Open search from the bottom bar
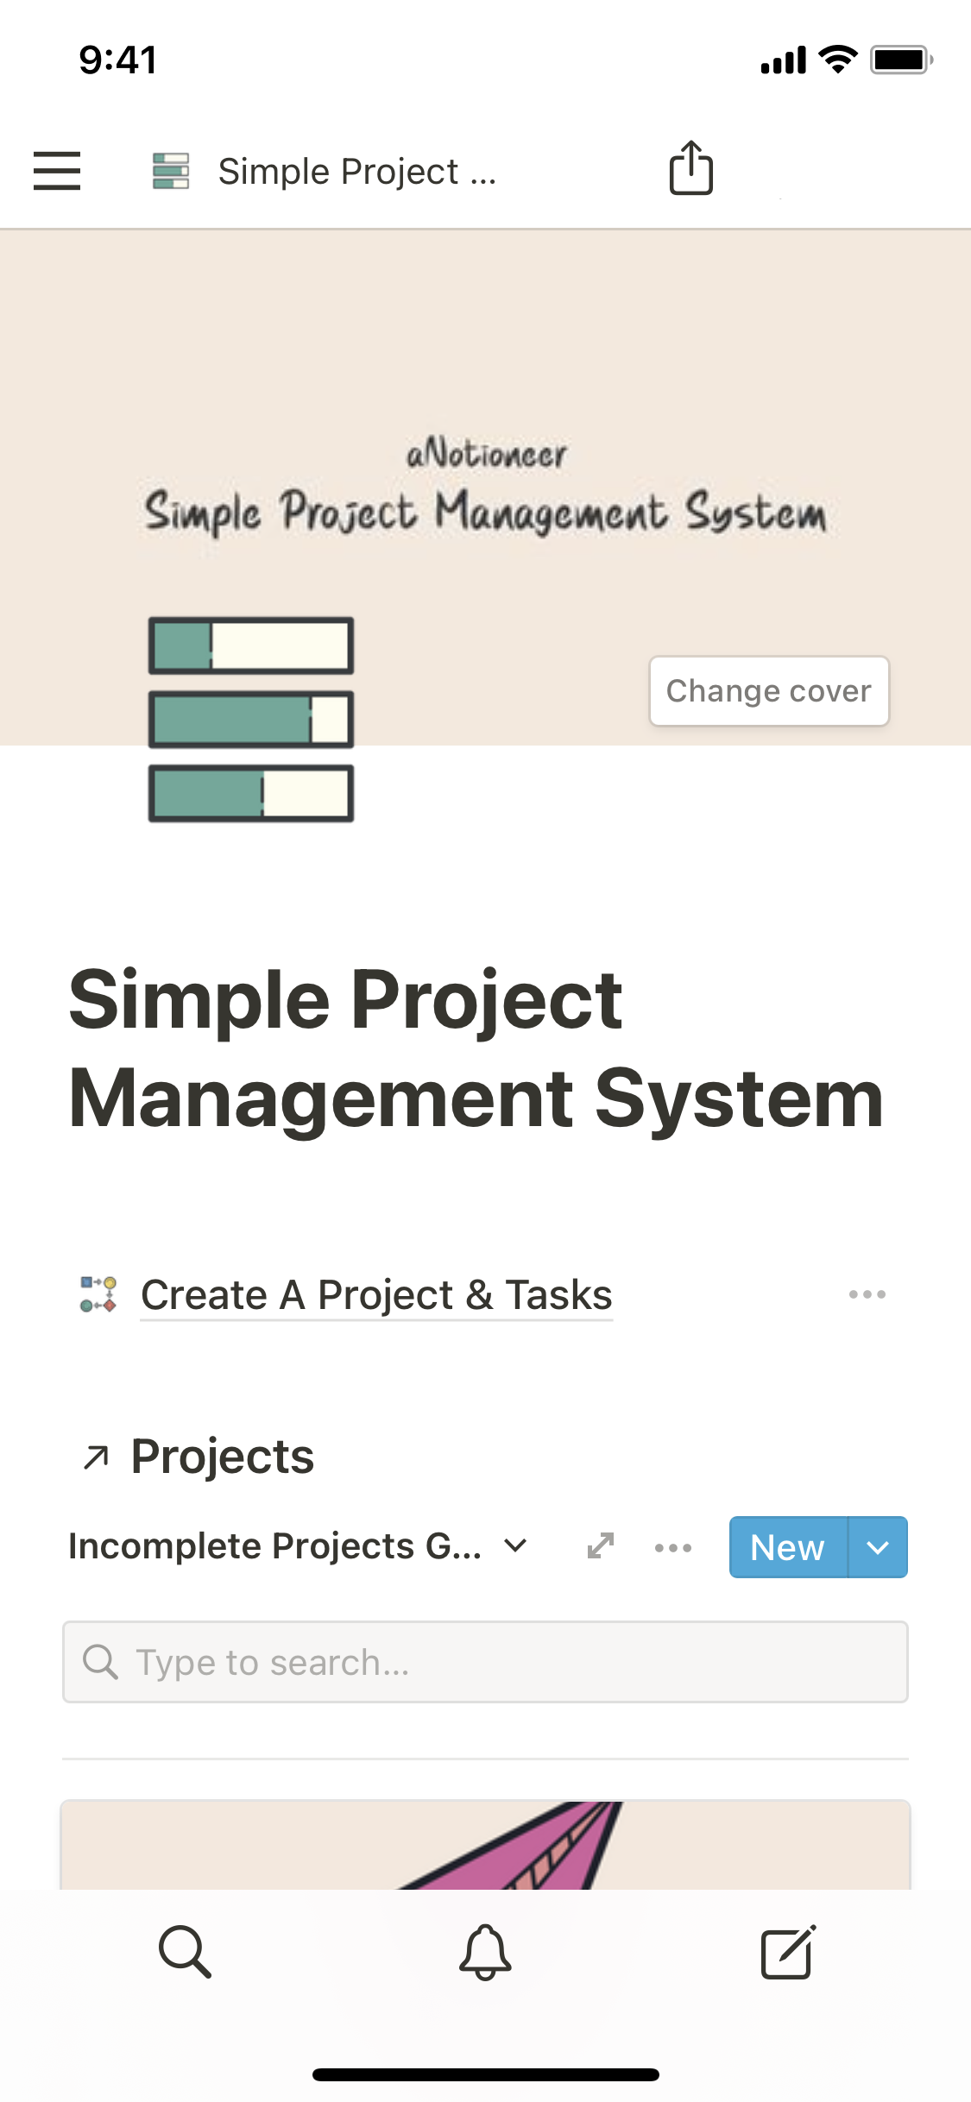 185,1952
